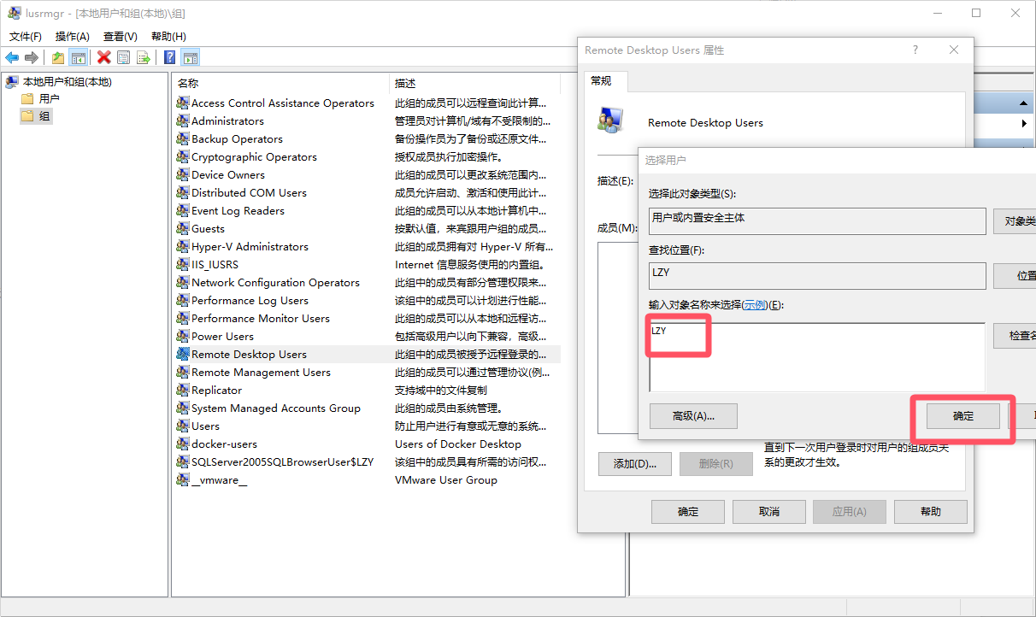Click the Device Owners group icon

coord(182,175)
